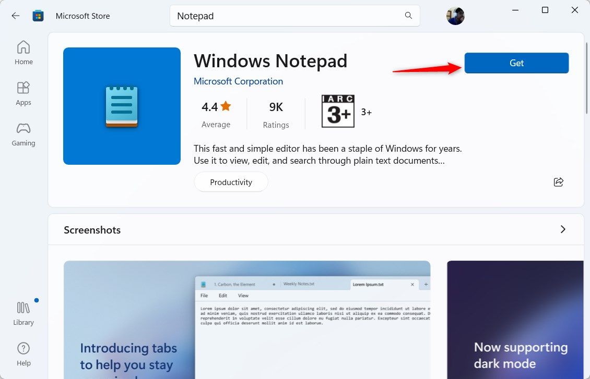The image size is (590, 379).
Task: Open the Apps section
Action: point(23,93)
